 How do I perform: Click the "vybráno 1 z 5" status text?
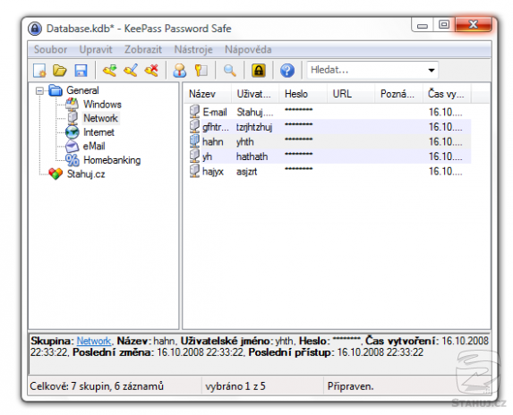tap(235, 386)
